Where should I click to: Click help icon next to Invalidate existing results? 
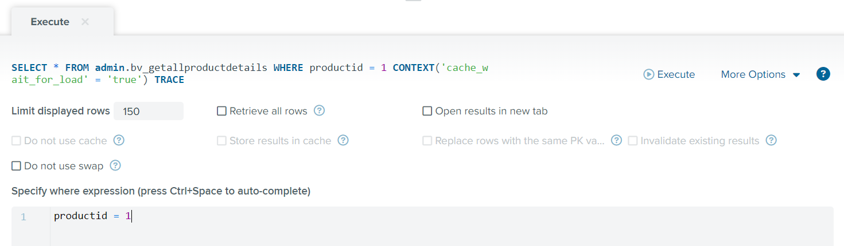click(x=771, y=140)
